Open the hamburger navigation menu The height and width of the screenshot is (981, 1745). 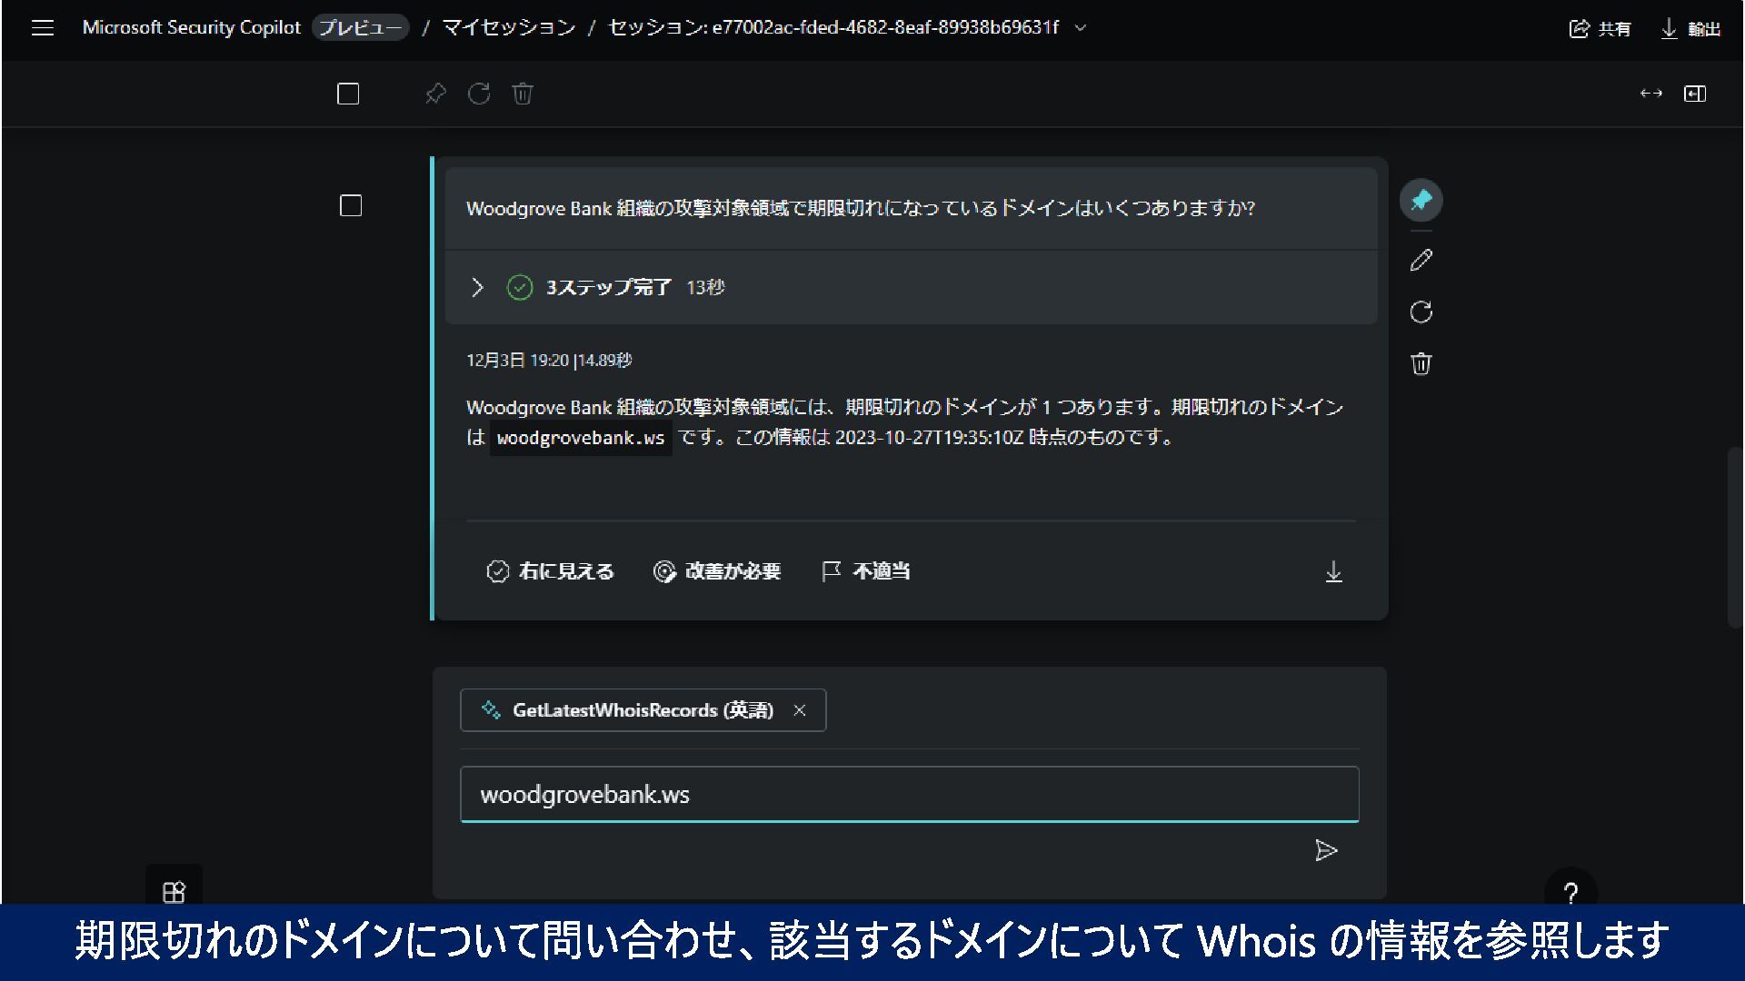(x=42, y=28)
